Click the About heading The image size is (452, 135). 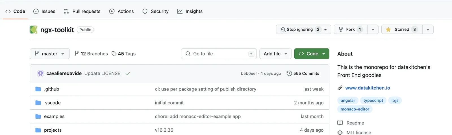pos(345,54)
